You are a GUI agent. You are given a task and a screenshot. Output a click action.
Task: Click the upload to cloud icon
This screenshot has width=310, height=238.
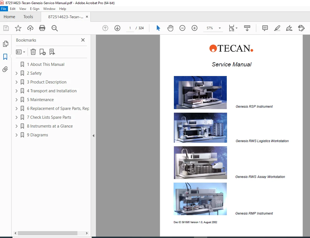(30, 28)
